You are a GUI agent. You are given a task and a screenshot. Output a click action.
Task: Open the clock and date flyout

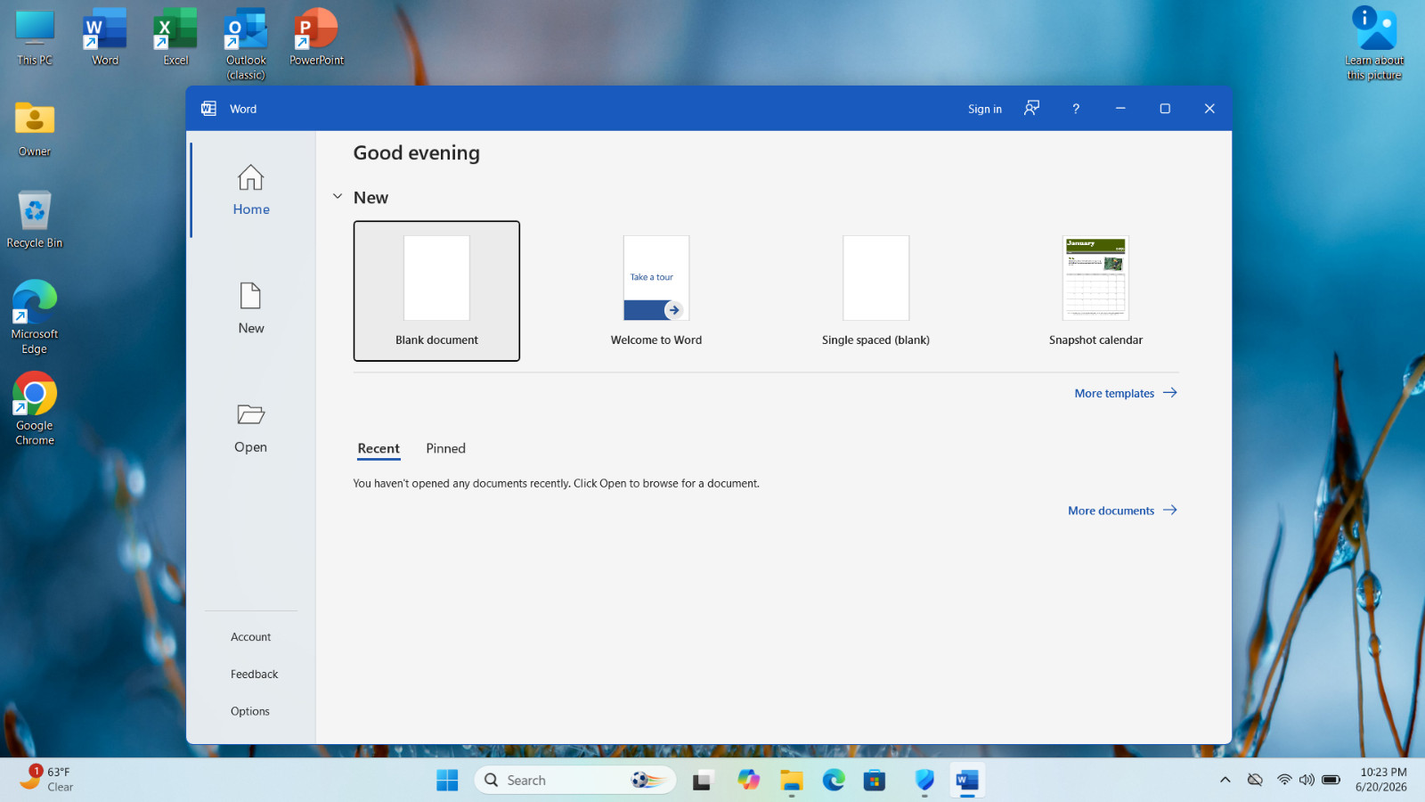pos(1382,780)
